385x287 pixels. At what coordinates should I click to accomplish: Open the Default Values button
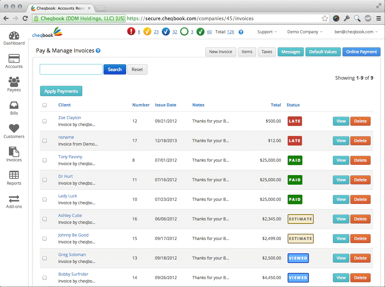[323, 52]
